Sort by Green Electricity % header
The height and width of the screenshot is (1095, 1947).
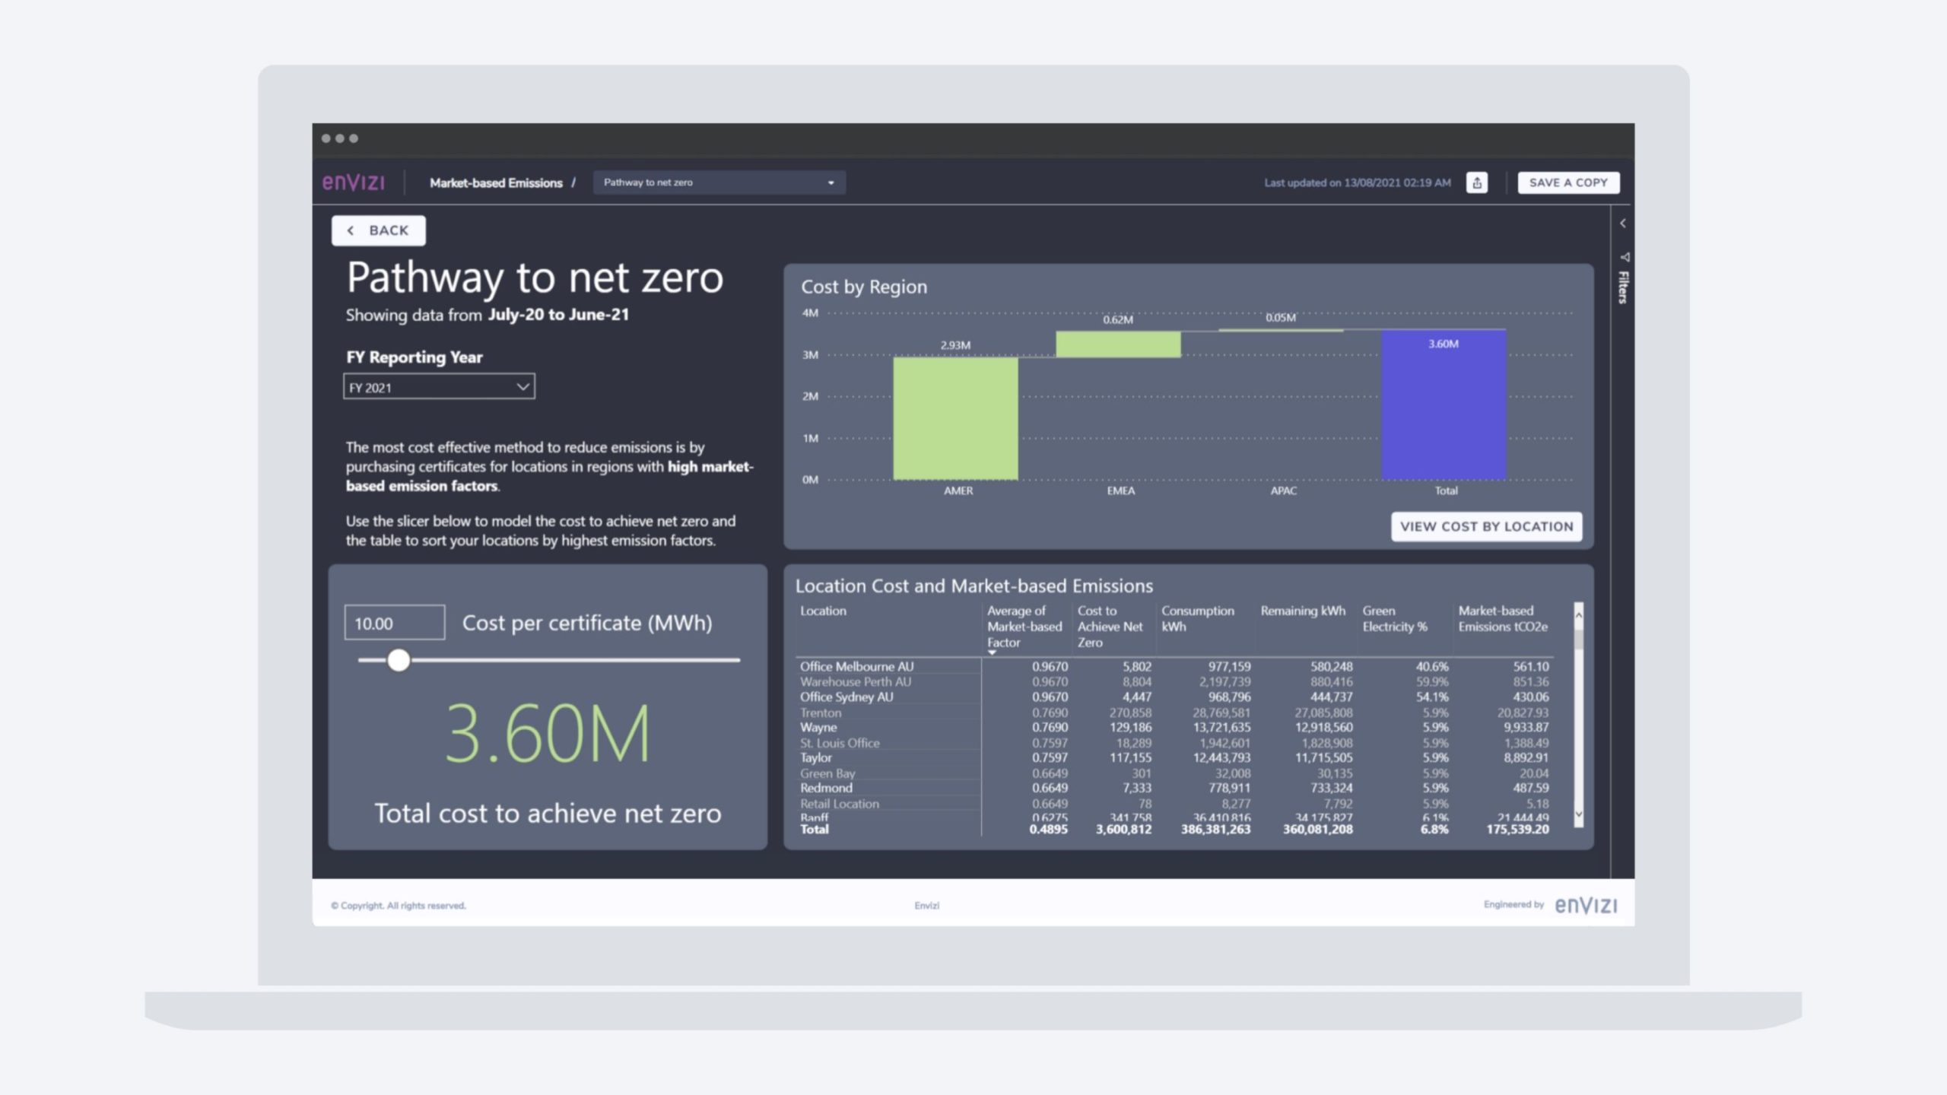tap(1395, 618)
